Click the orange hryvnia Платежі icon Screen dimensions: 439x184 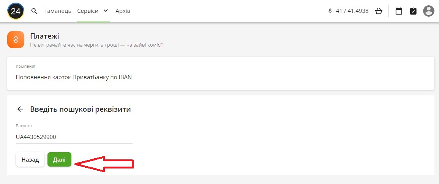(16, 40)
